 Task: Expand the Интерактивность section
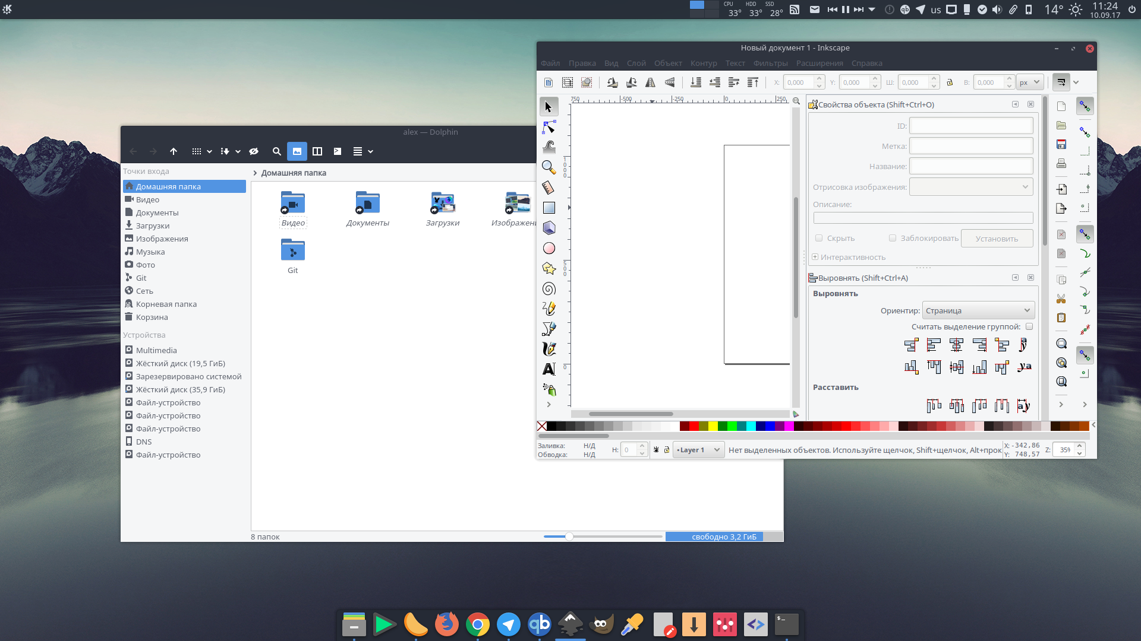849,257
